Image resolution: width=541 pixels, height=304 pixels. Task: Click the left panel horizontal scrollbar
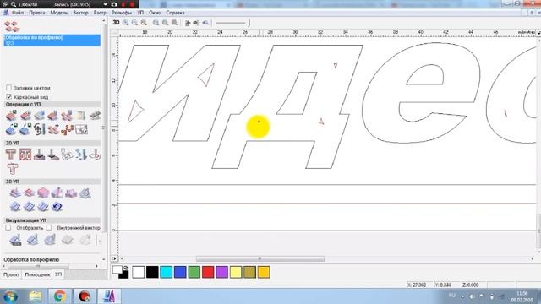coord(38,267)
